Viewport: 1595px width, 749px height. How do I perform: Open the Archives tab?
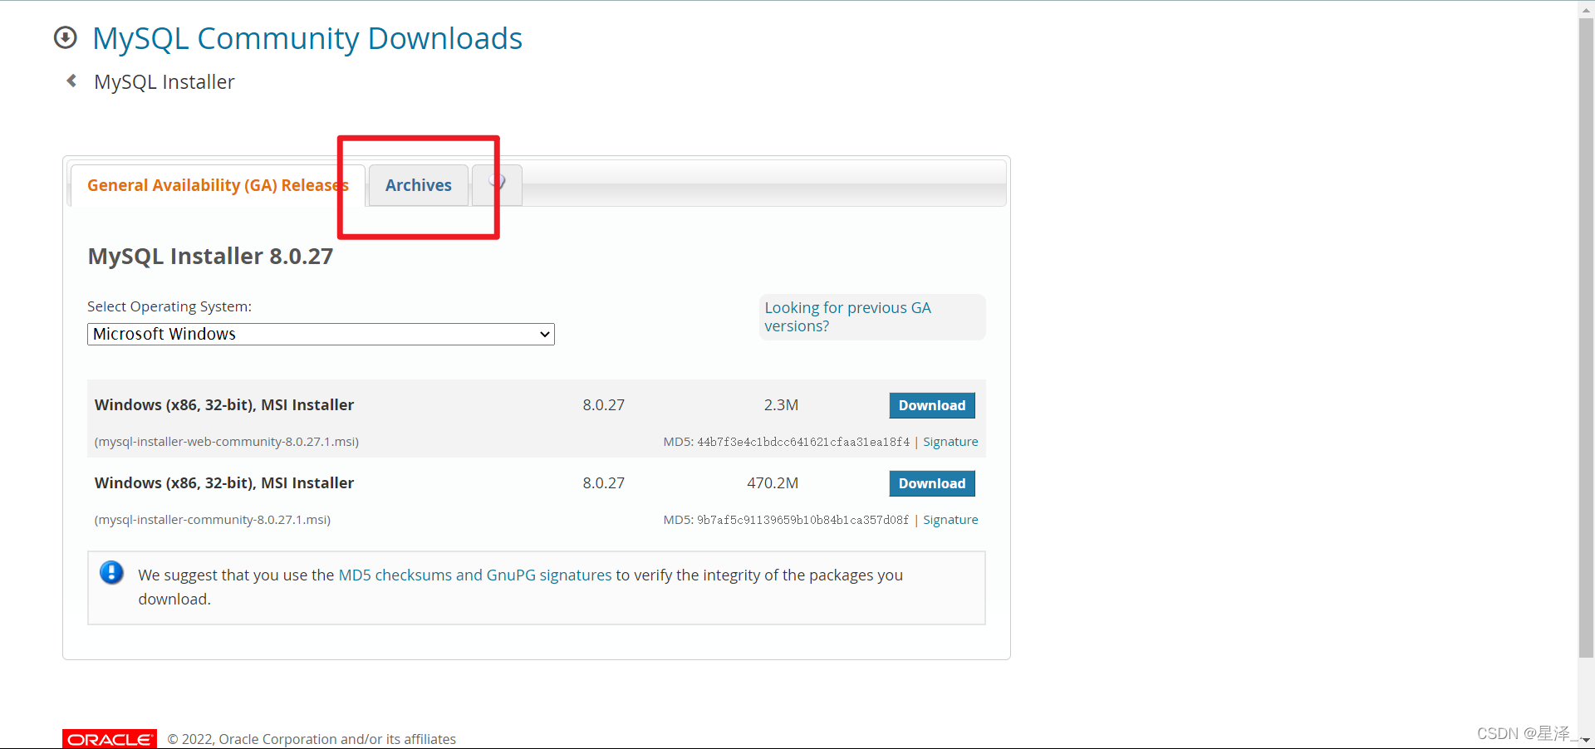[419, 185]
